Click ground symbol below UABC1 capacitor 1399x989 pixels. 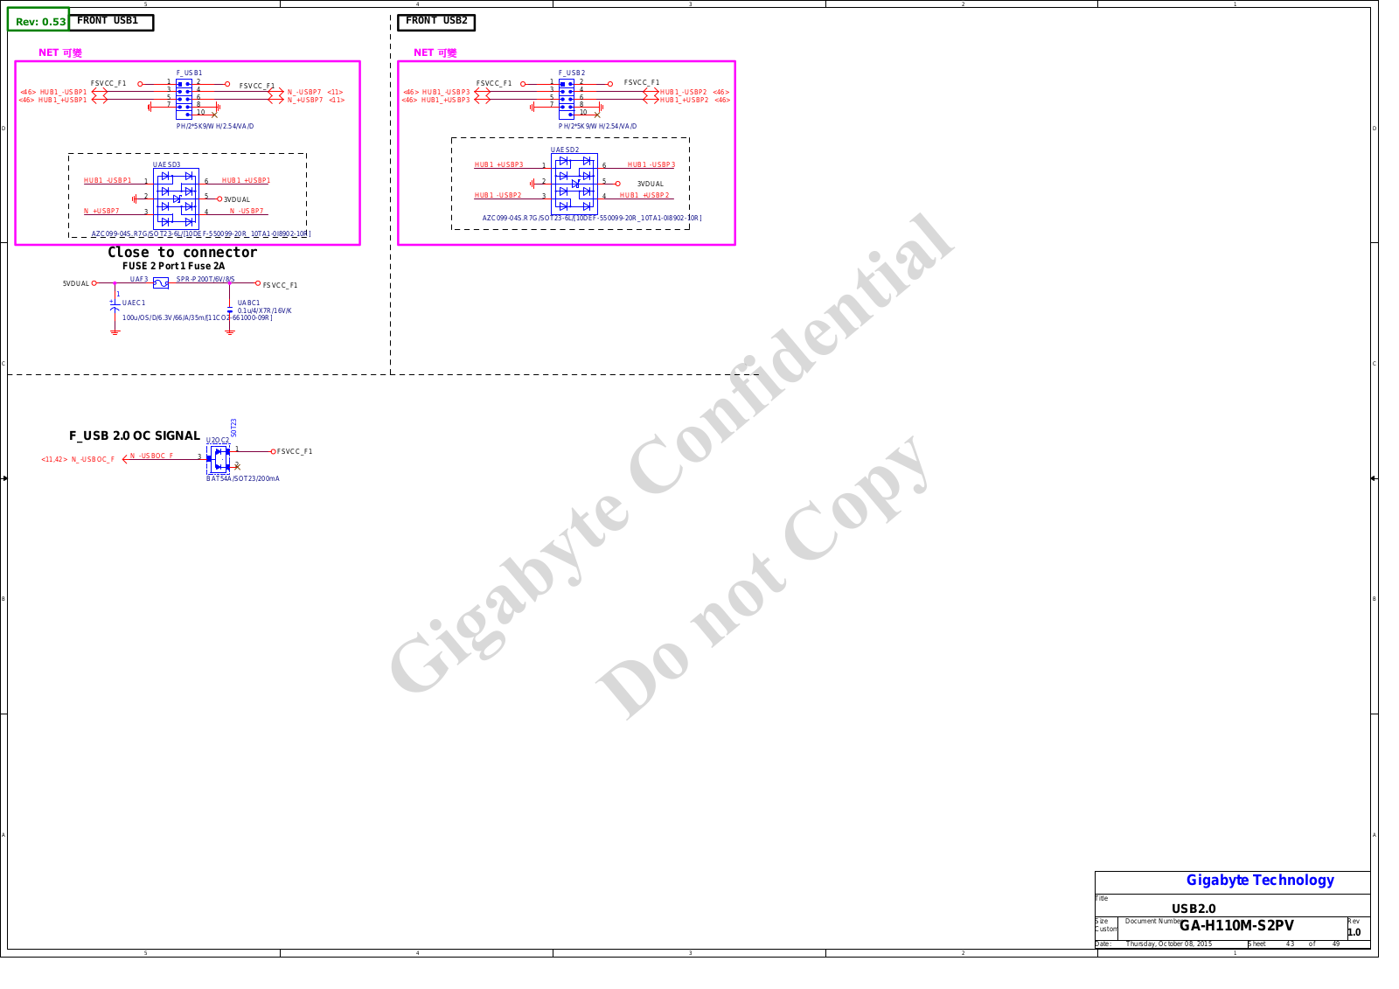tap(230, 332)
